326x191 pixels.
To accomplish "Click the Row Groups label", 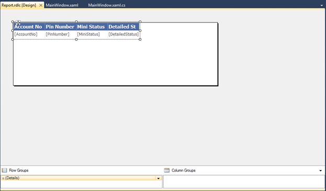I will (x=19, y=171).
